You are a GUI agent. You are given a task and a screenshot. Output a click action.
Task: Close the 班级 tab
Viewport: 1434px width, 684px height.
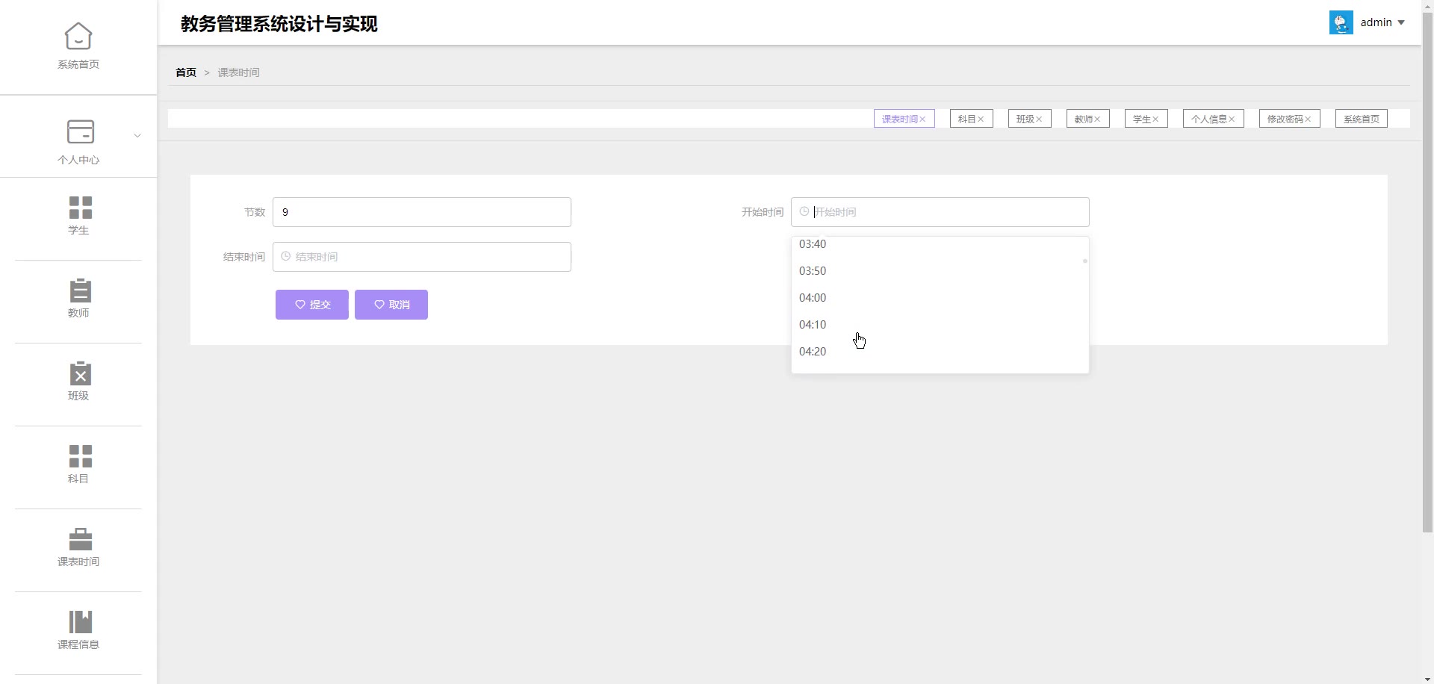[1039, 119]
